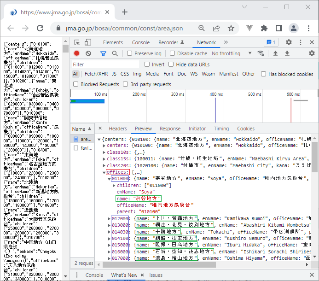Collapse the 011000 office entry
This screenshot has width=319, height=281.
(x=109, y=179)
